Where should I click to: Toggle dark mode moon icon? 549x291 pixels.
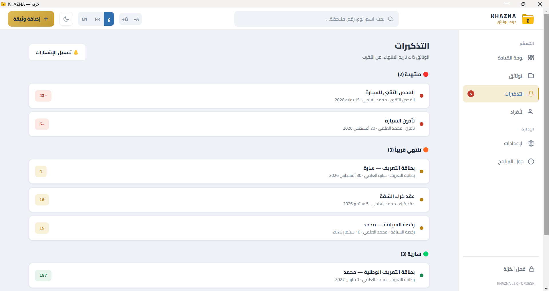coord(66,19)
